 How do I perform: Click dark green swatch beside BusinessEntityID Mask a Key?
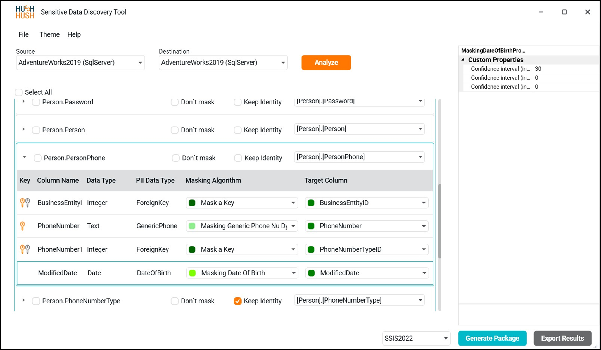(192, 203)
